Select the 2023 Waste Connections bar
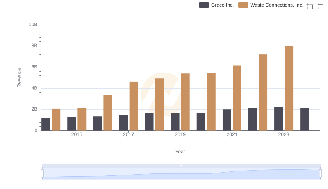328x189 pixels. [x=289, y=88]
